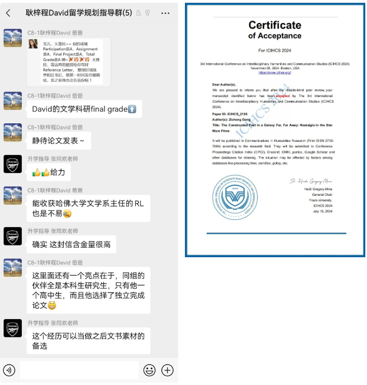Open the forwarded grade screenshot message
This screenshot has height=385, width=367.
pos(69,62)
